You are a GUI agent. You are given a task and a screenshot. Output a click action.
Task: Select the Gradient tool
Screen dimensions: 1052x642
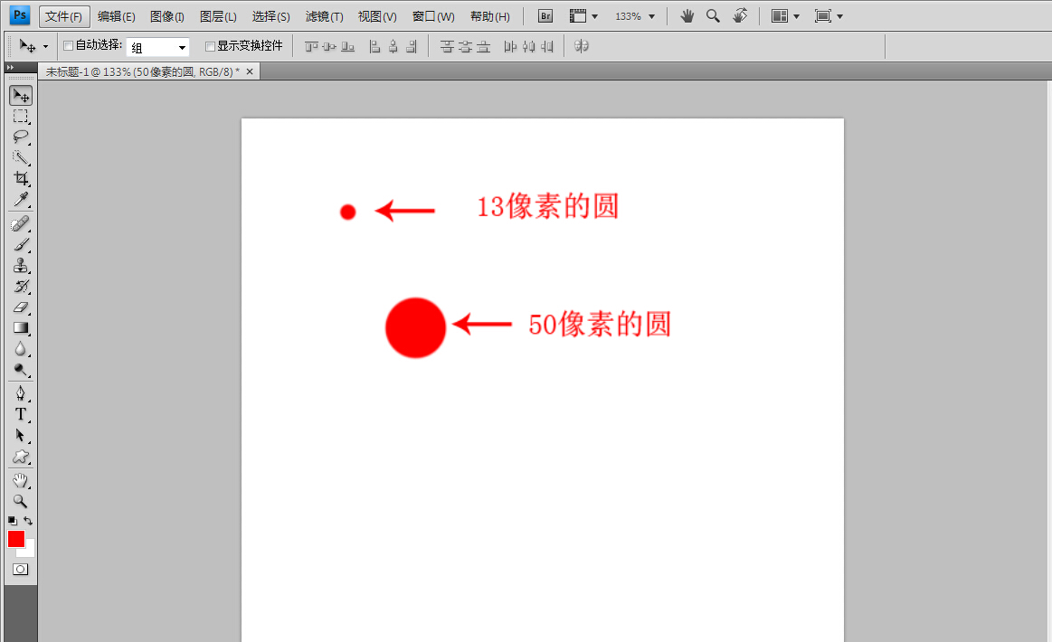coord(21,327)
